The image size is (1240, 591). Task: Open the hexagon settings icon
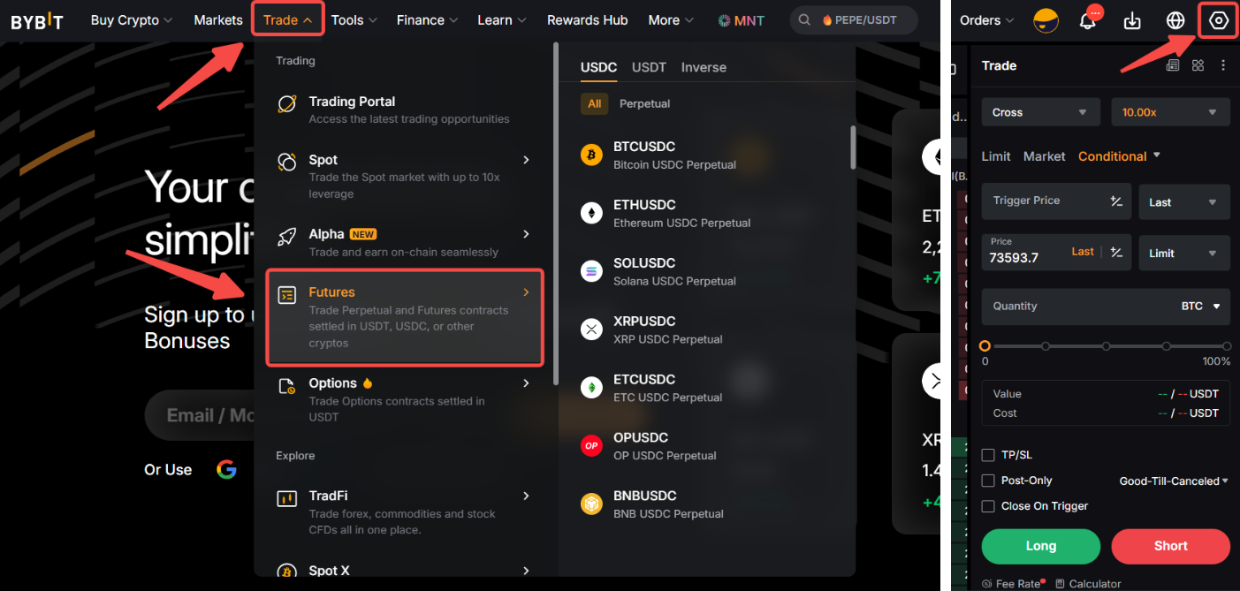1219,20
